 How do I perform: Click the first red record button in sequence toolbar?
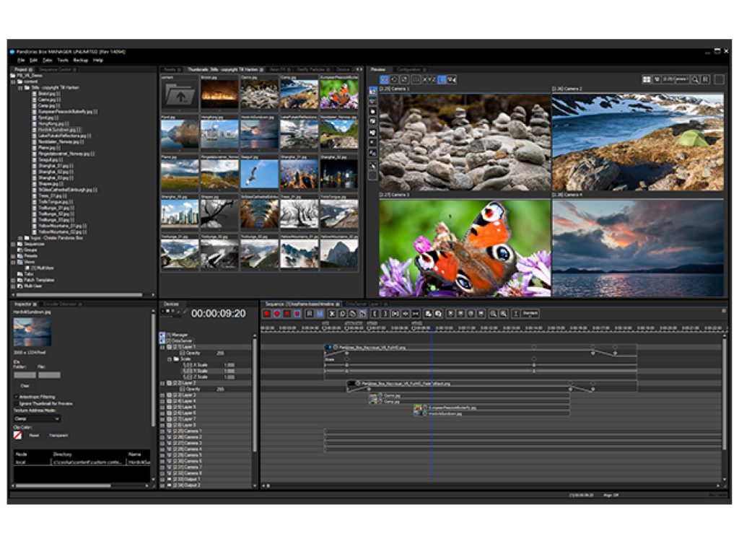pyautogui.click(x=266, y=314)
